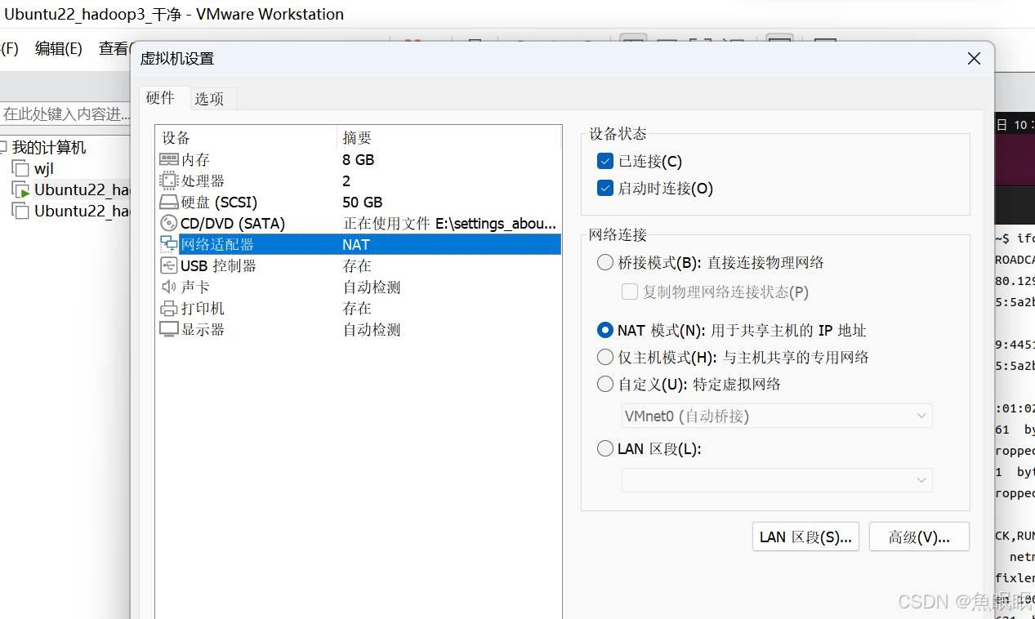The image size is (1035, 619).
Task: Toggle the 已连接(C) checkbox
Action: pyautogui.click(x=605, y=162)
